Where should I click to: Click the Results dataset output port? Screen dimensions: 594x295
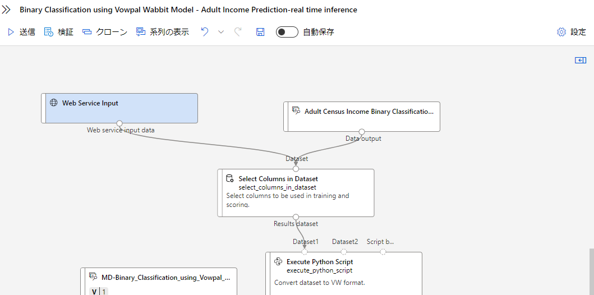(x=296, y=216)
